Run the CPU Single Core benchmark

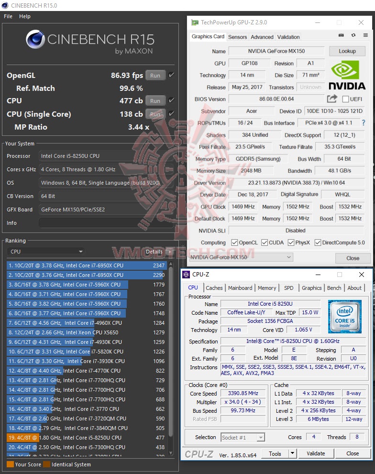(x=155, y=114)
